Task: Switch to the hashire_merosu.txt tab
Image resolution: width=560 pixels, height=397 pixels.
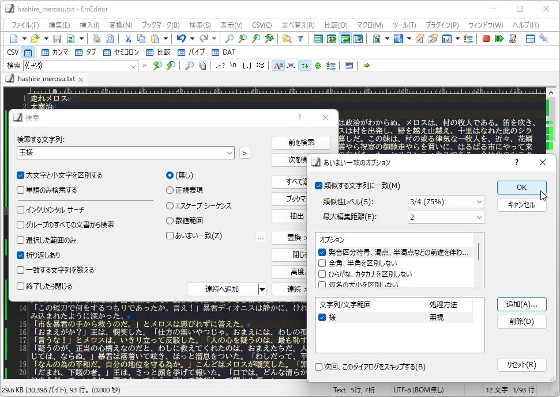Action: click(47, 79)
